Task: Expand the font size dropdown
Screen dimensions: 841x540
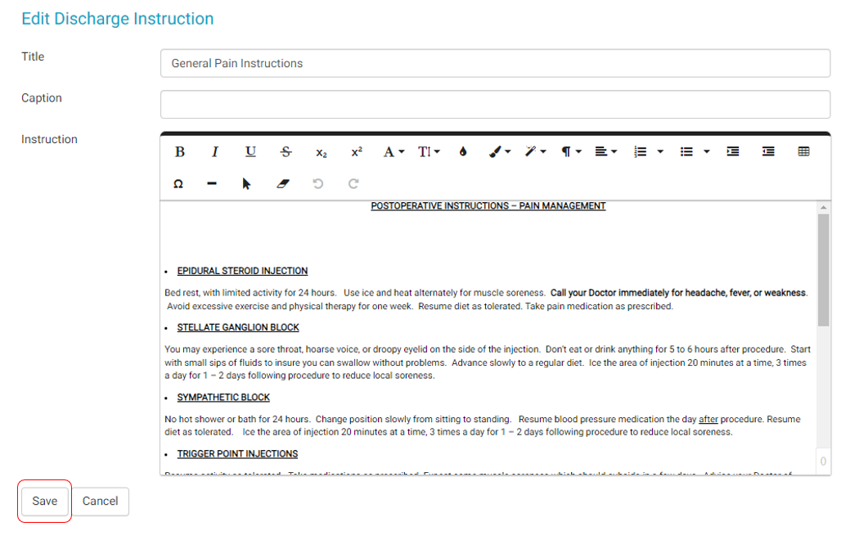Action: (429, 151)
